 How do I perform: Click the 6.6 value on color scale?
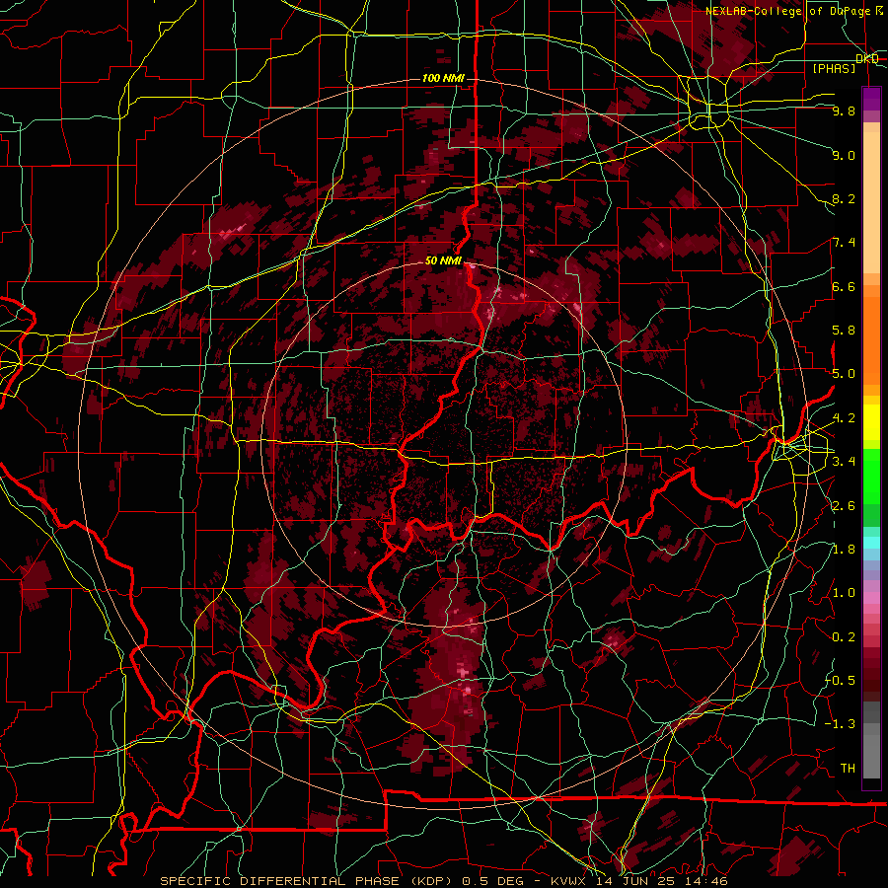(844, 286)
